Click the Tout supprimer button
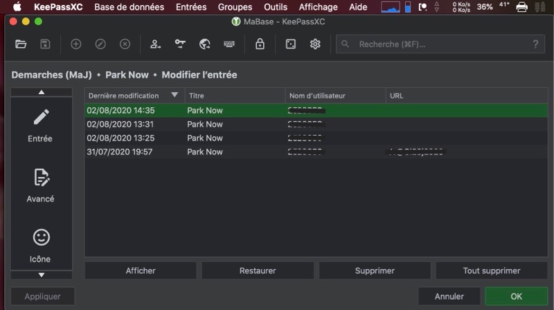This screenshot has width=554, height=310. 492,271
